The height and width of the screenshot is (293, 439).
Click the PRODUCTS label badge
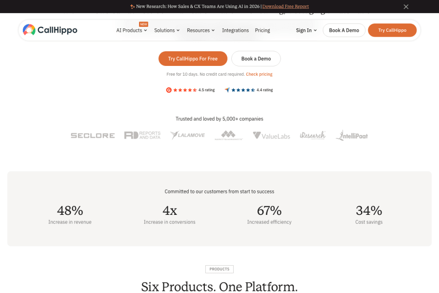[x=219, y=269]
